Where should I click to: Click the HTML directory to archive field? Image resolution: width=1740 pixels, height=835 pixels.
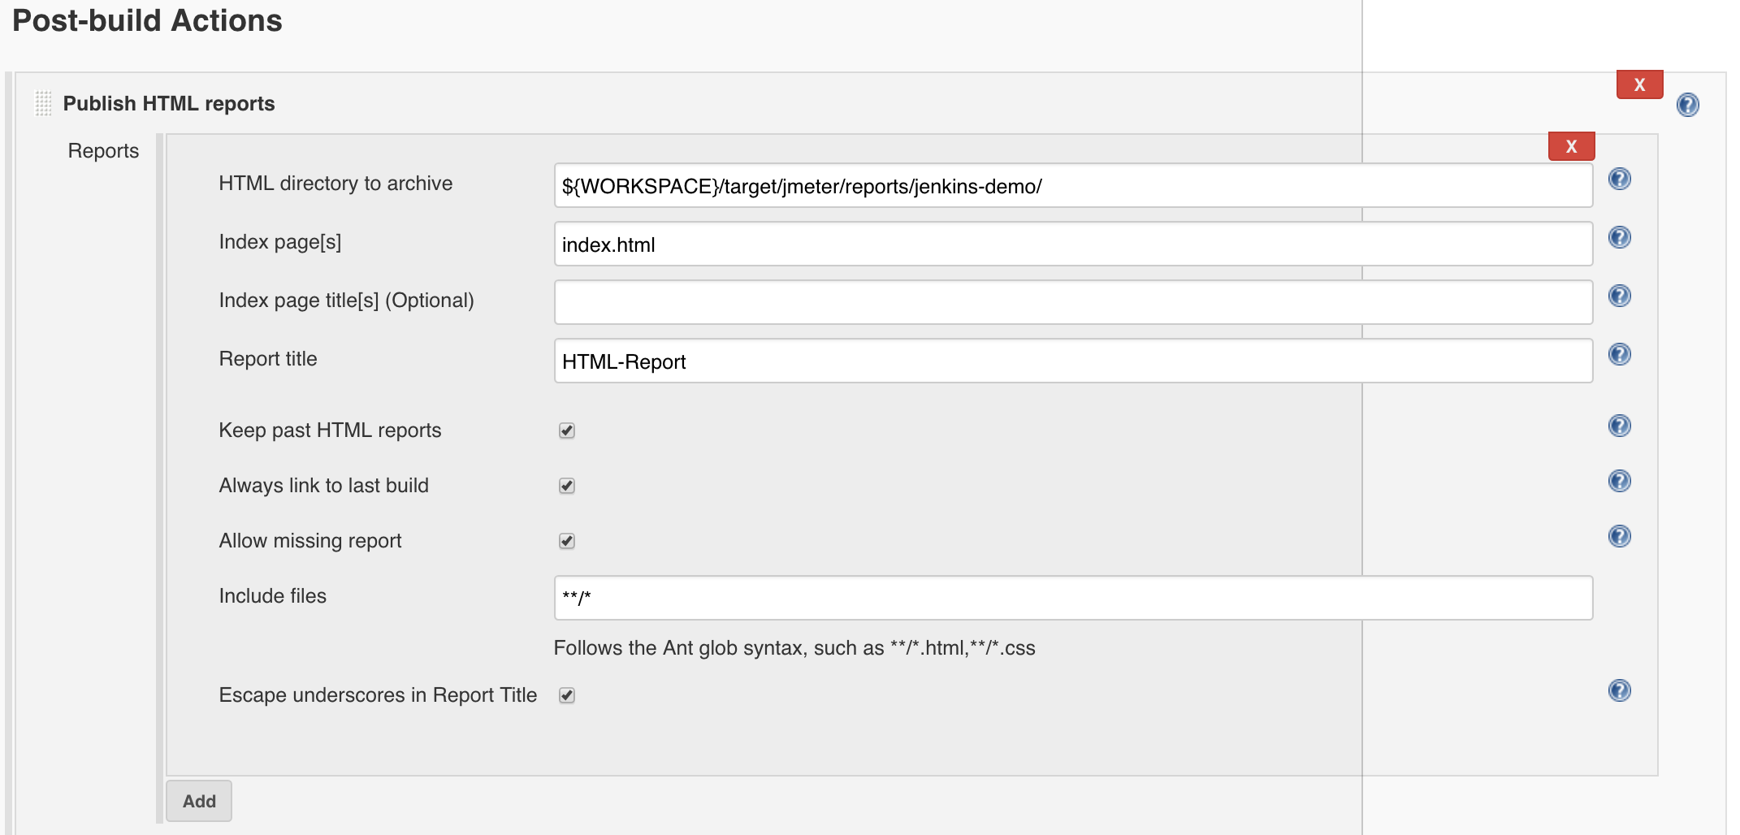pyautogui.click(x=1072, y=186)
